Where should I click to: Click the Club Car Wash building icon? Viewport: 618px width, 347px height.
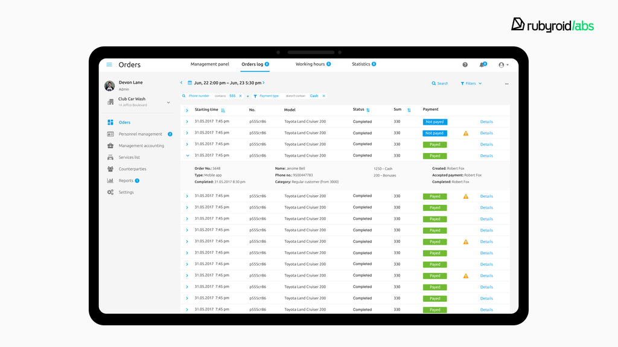point(110,102)
